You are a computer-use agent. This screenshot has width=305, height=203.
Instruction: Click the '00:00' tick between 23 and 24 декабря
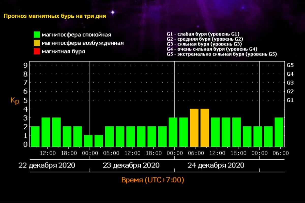(175, 153)
